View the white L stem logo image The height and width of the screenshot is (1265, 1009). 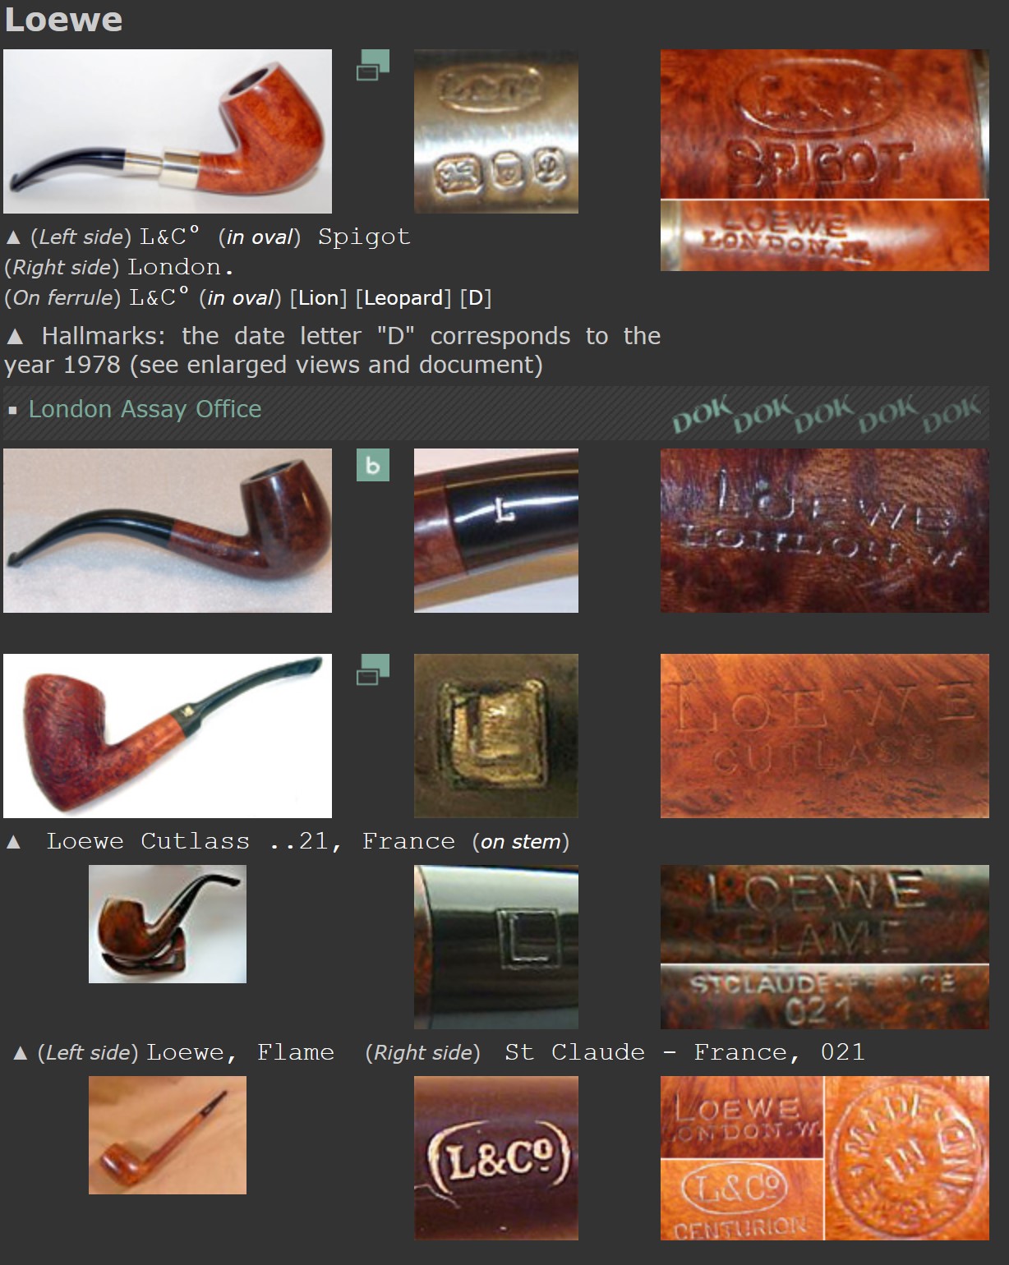(x=496, y=531)
